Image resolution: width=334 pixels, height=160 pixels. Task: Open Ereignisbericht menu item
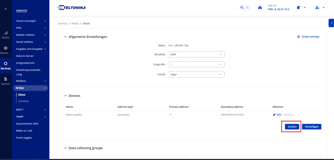coord(25,63)
